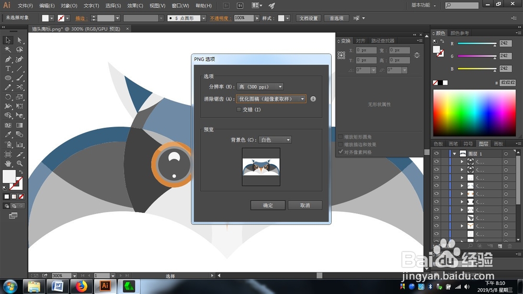Click the search field in the title bar
The width and height of the screenshot is (523, 294).
pyautogui.click(x=462, y=5)
